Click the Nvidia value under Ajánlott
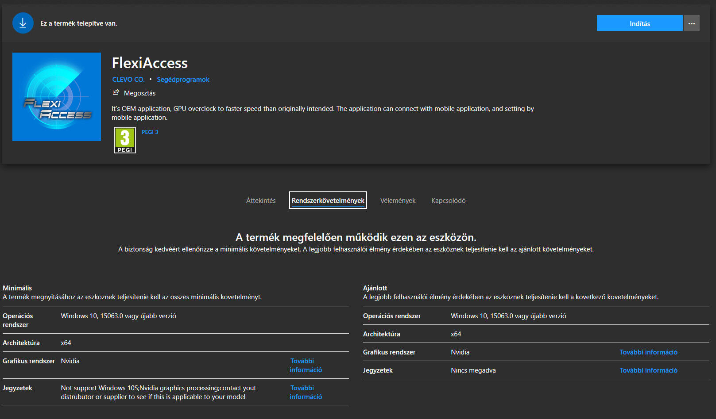716x419 pixels. pyautogui.click(x=460, y=352)
